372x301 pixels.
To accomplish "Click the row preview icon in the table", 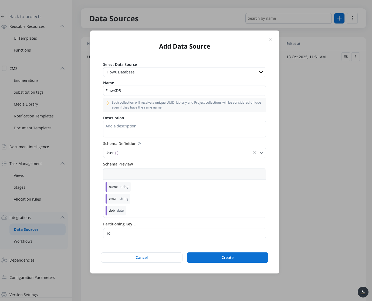I will (x=346, y=57).
